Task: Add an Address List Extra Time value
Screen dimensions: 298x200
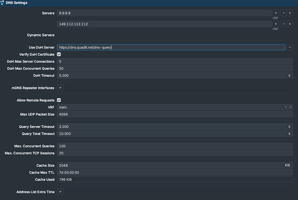Action: (x=60, y=192)
